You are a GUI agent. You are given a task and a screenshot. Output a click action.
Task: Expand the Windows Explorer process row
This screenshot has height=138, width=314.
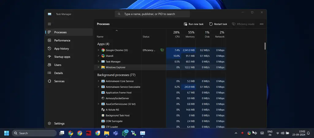tap(98, 67)
